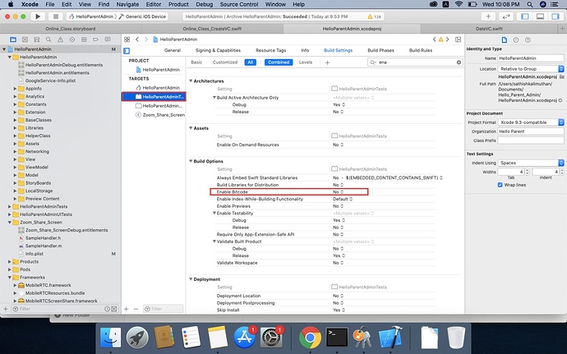Add a new target with plus
Image resolution: width=567 pixels, height=354 pixels.
pos(127,309)
